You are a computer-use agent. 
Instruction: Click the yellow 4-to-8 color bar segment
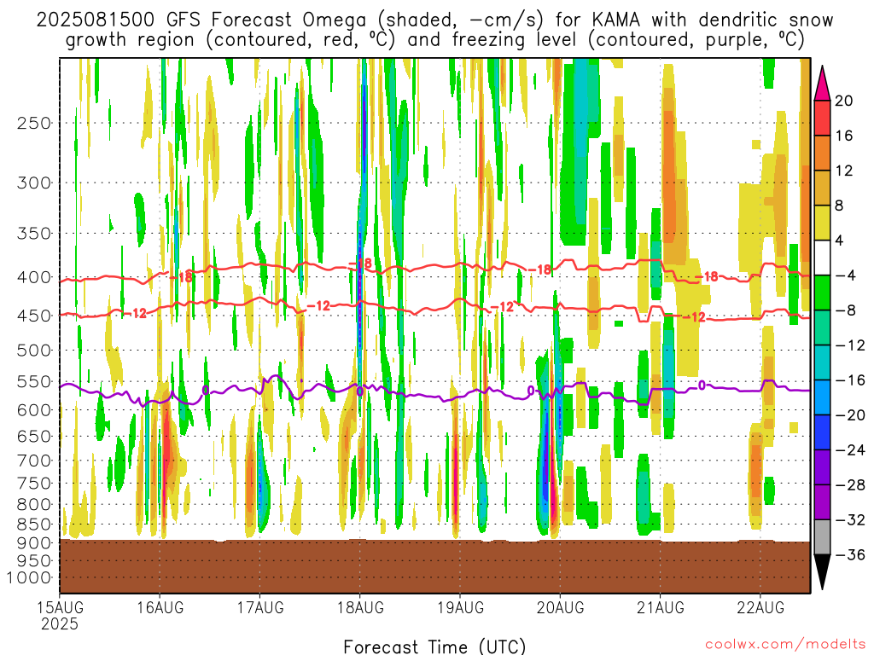(822, 223)
